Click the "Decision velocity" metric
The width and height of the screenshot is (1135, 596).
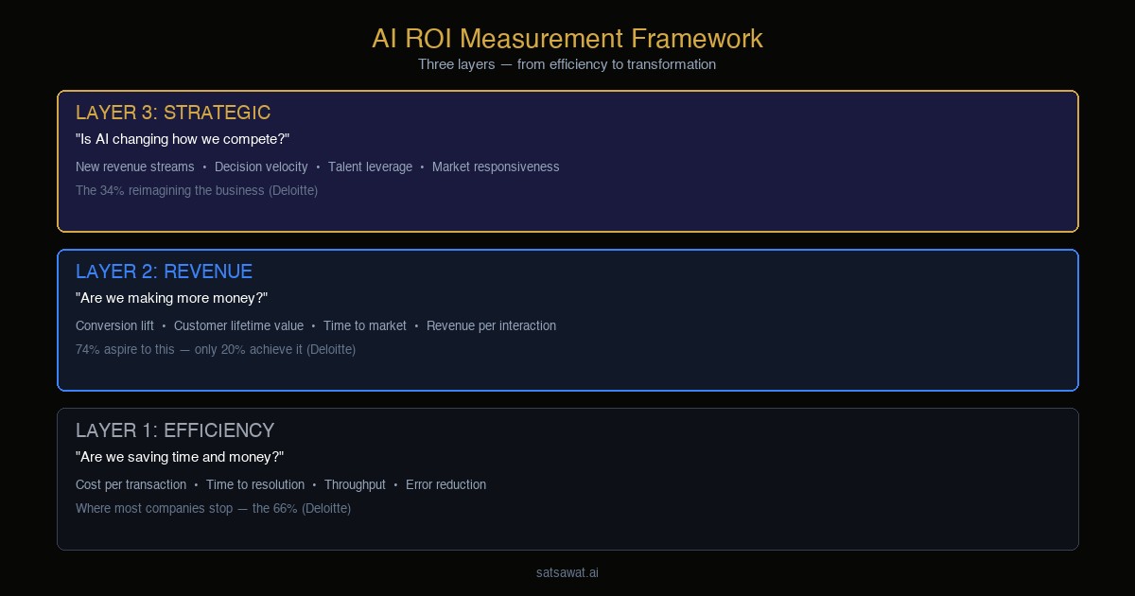coord(261,167)
